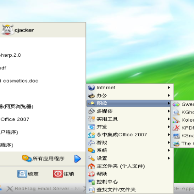Click the 实用工具 utilities icon

(91, 119)
